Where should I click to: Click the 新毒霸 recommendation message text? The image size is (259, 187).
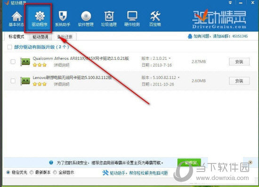click(110, 163)
